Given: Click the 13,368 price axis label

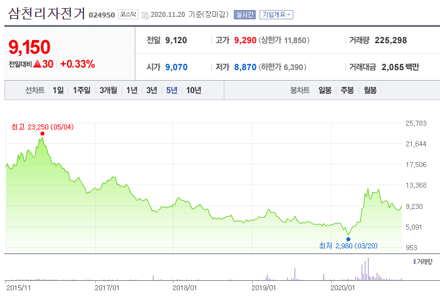Looking at the screenshot, I should [416, 185].
